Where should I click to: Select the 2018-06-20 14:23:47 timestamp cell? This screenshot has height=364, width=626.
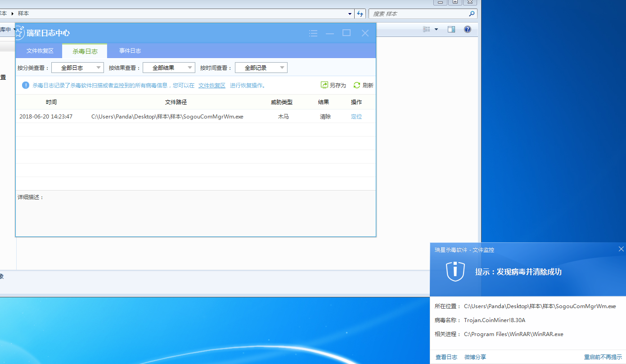click(46, 117)
